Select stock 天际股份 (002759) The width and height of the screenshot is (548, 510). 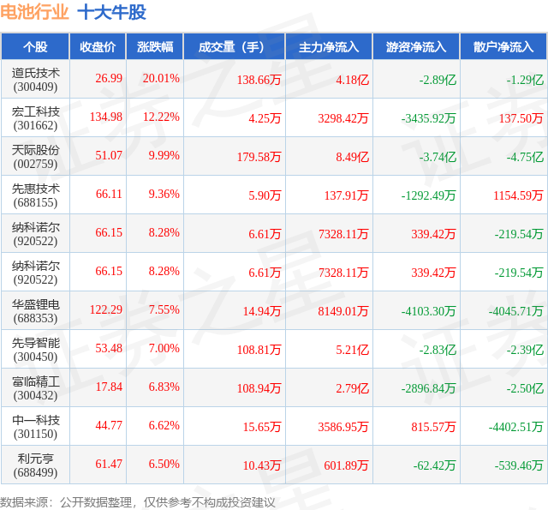[35, 157]
